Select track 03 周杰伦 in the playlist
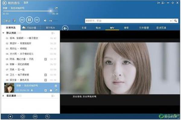This screenshot has height=120, width=181. click(31, 49)
